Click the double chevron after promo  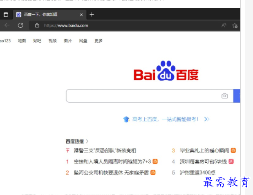pyautogui.click(x=207, y=119)
